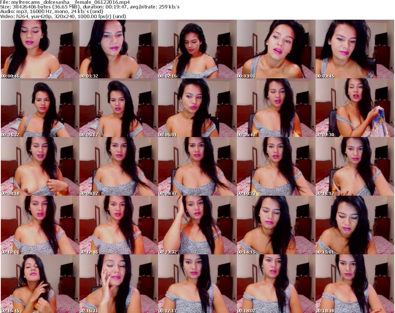Click the 'Size: 38426406 bytes' header line
395x313 pixels.
point(89,7)
